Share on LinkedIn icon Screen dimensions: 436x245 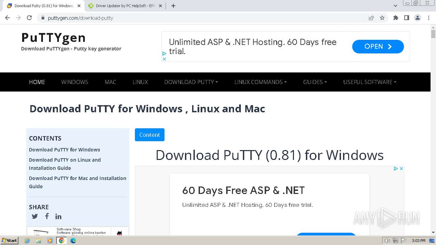point(59,216)
